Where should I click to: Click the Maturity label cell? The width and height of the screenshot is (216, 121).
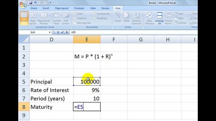coord(51,107)
